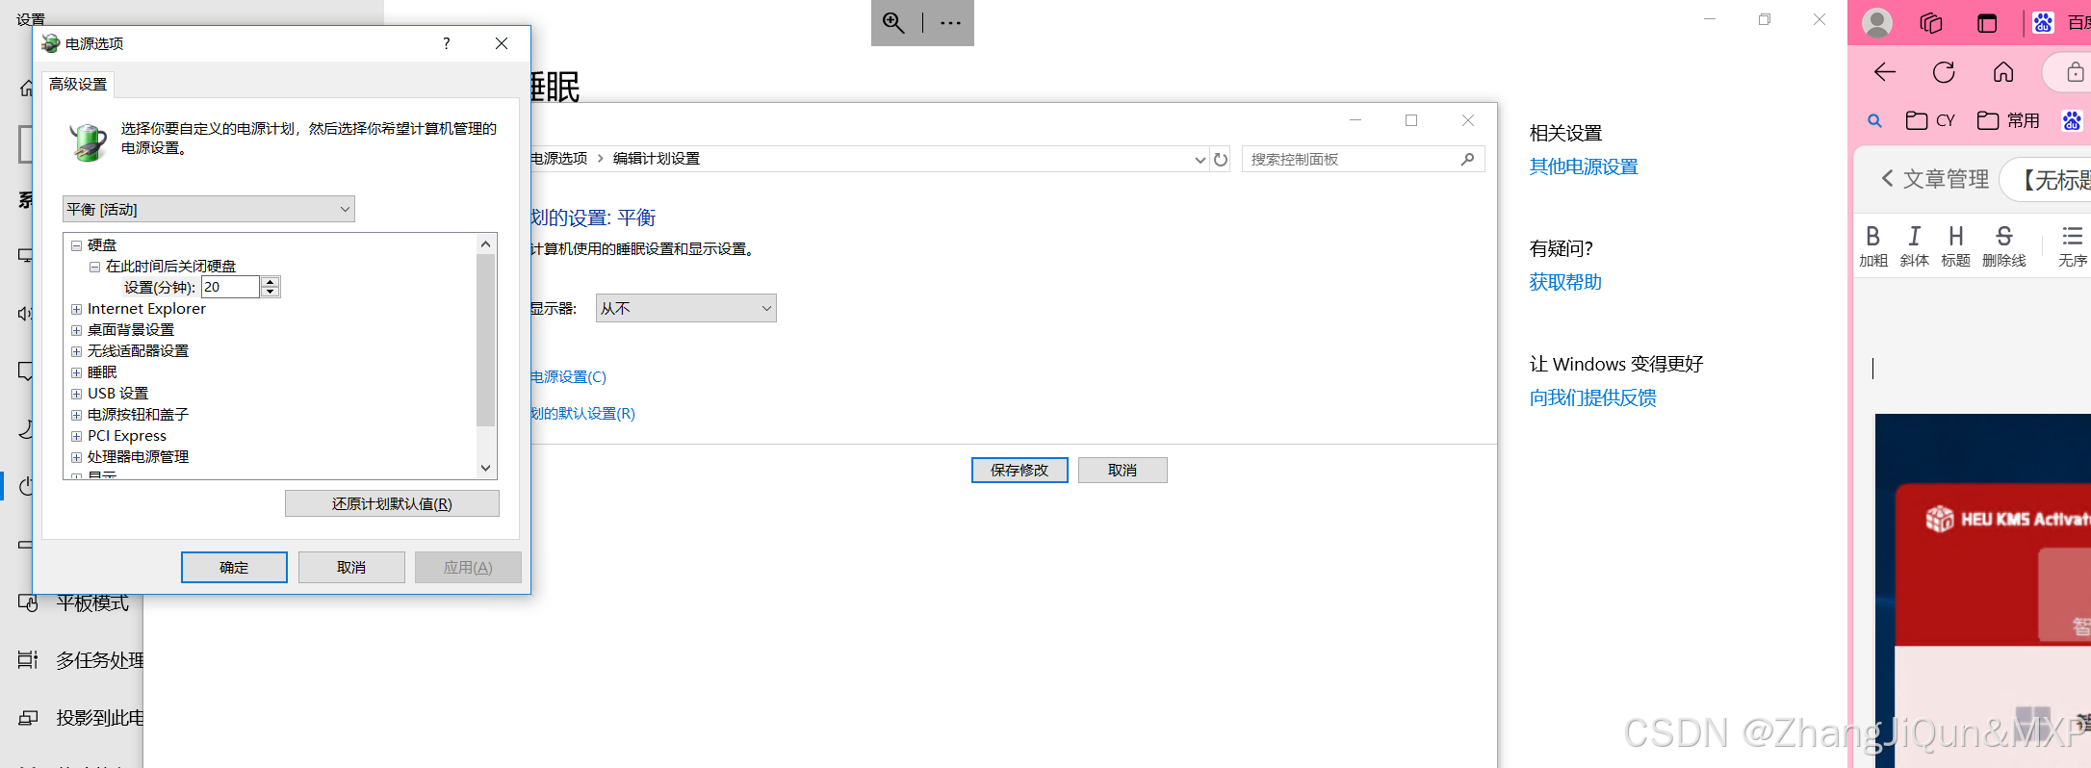Click the 设置(分钟) value field showing 20
The image size is (2091, 768).
(231, 287)
